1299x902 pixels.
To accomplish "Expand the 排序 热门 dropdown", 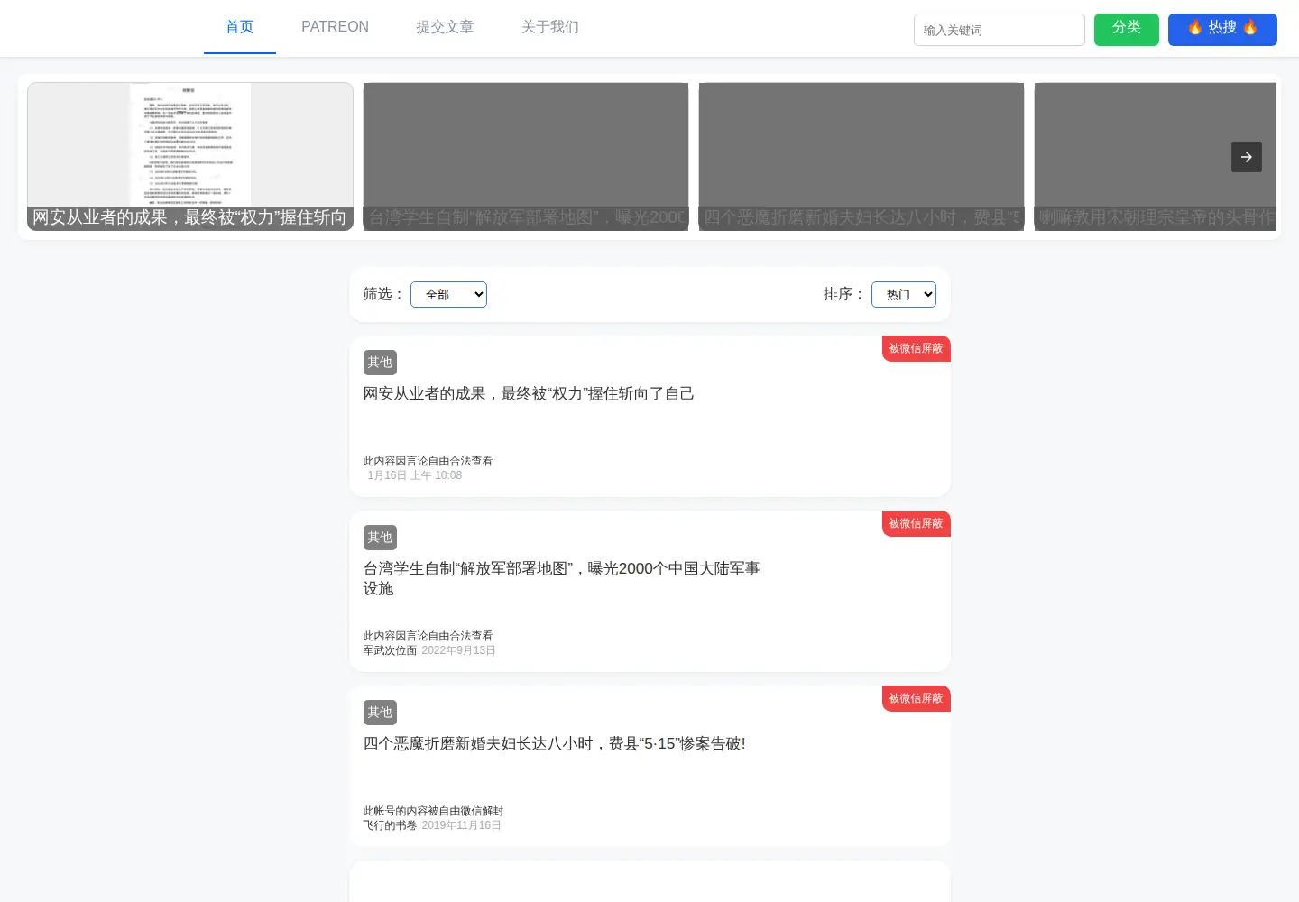I will click(x=903, y=294).
